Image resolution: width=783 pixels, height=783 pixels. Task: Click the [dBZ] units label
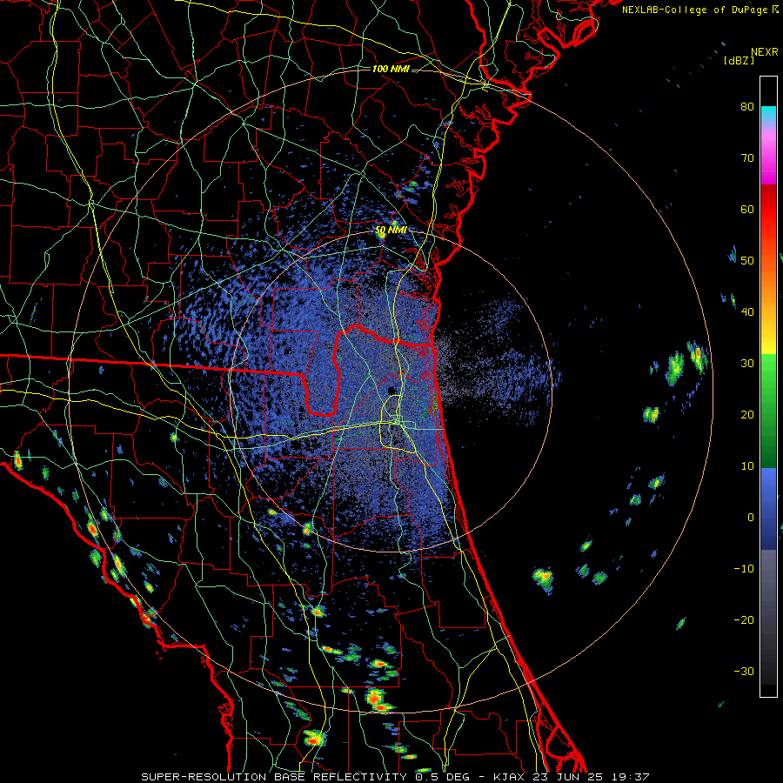tap(739, 60)
